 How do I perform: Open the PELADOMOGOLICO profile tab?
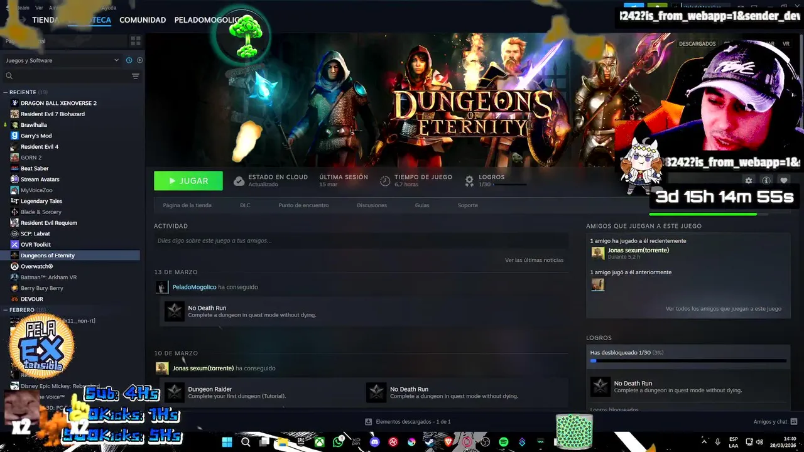click(x=206, y=20)
